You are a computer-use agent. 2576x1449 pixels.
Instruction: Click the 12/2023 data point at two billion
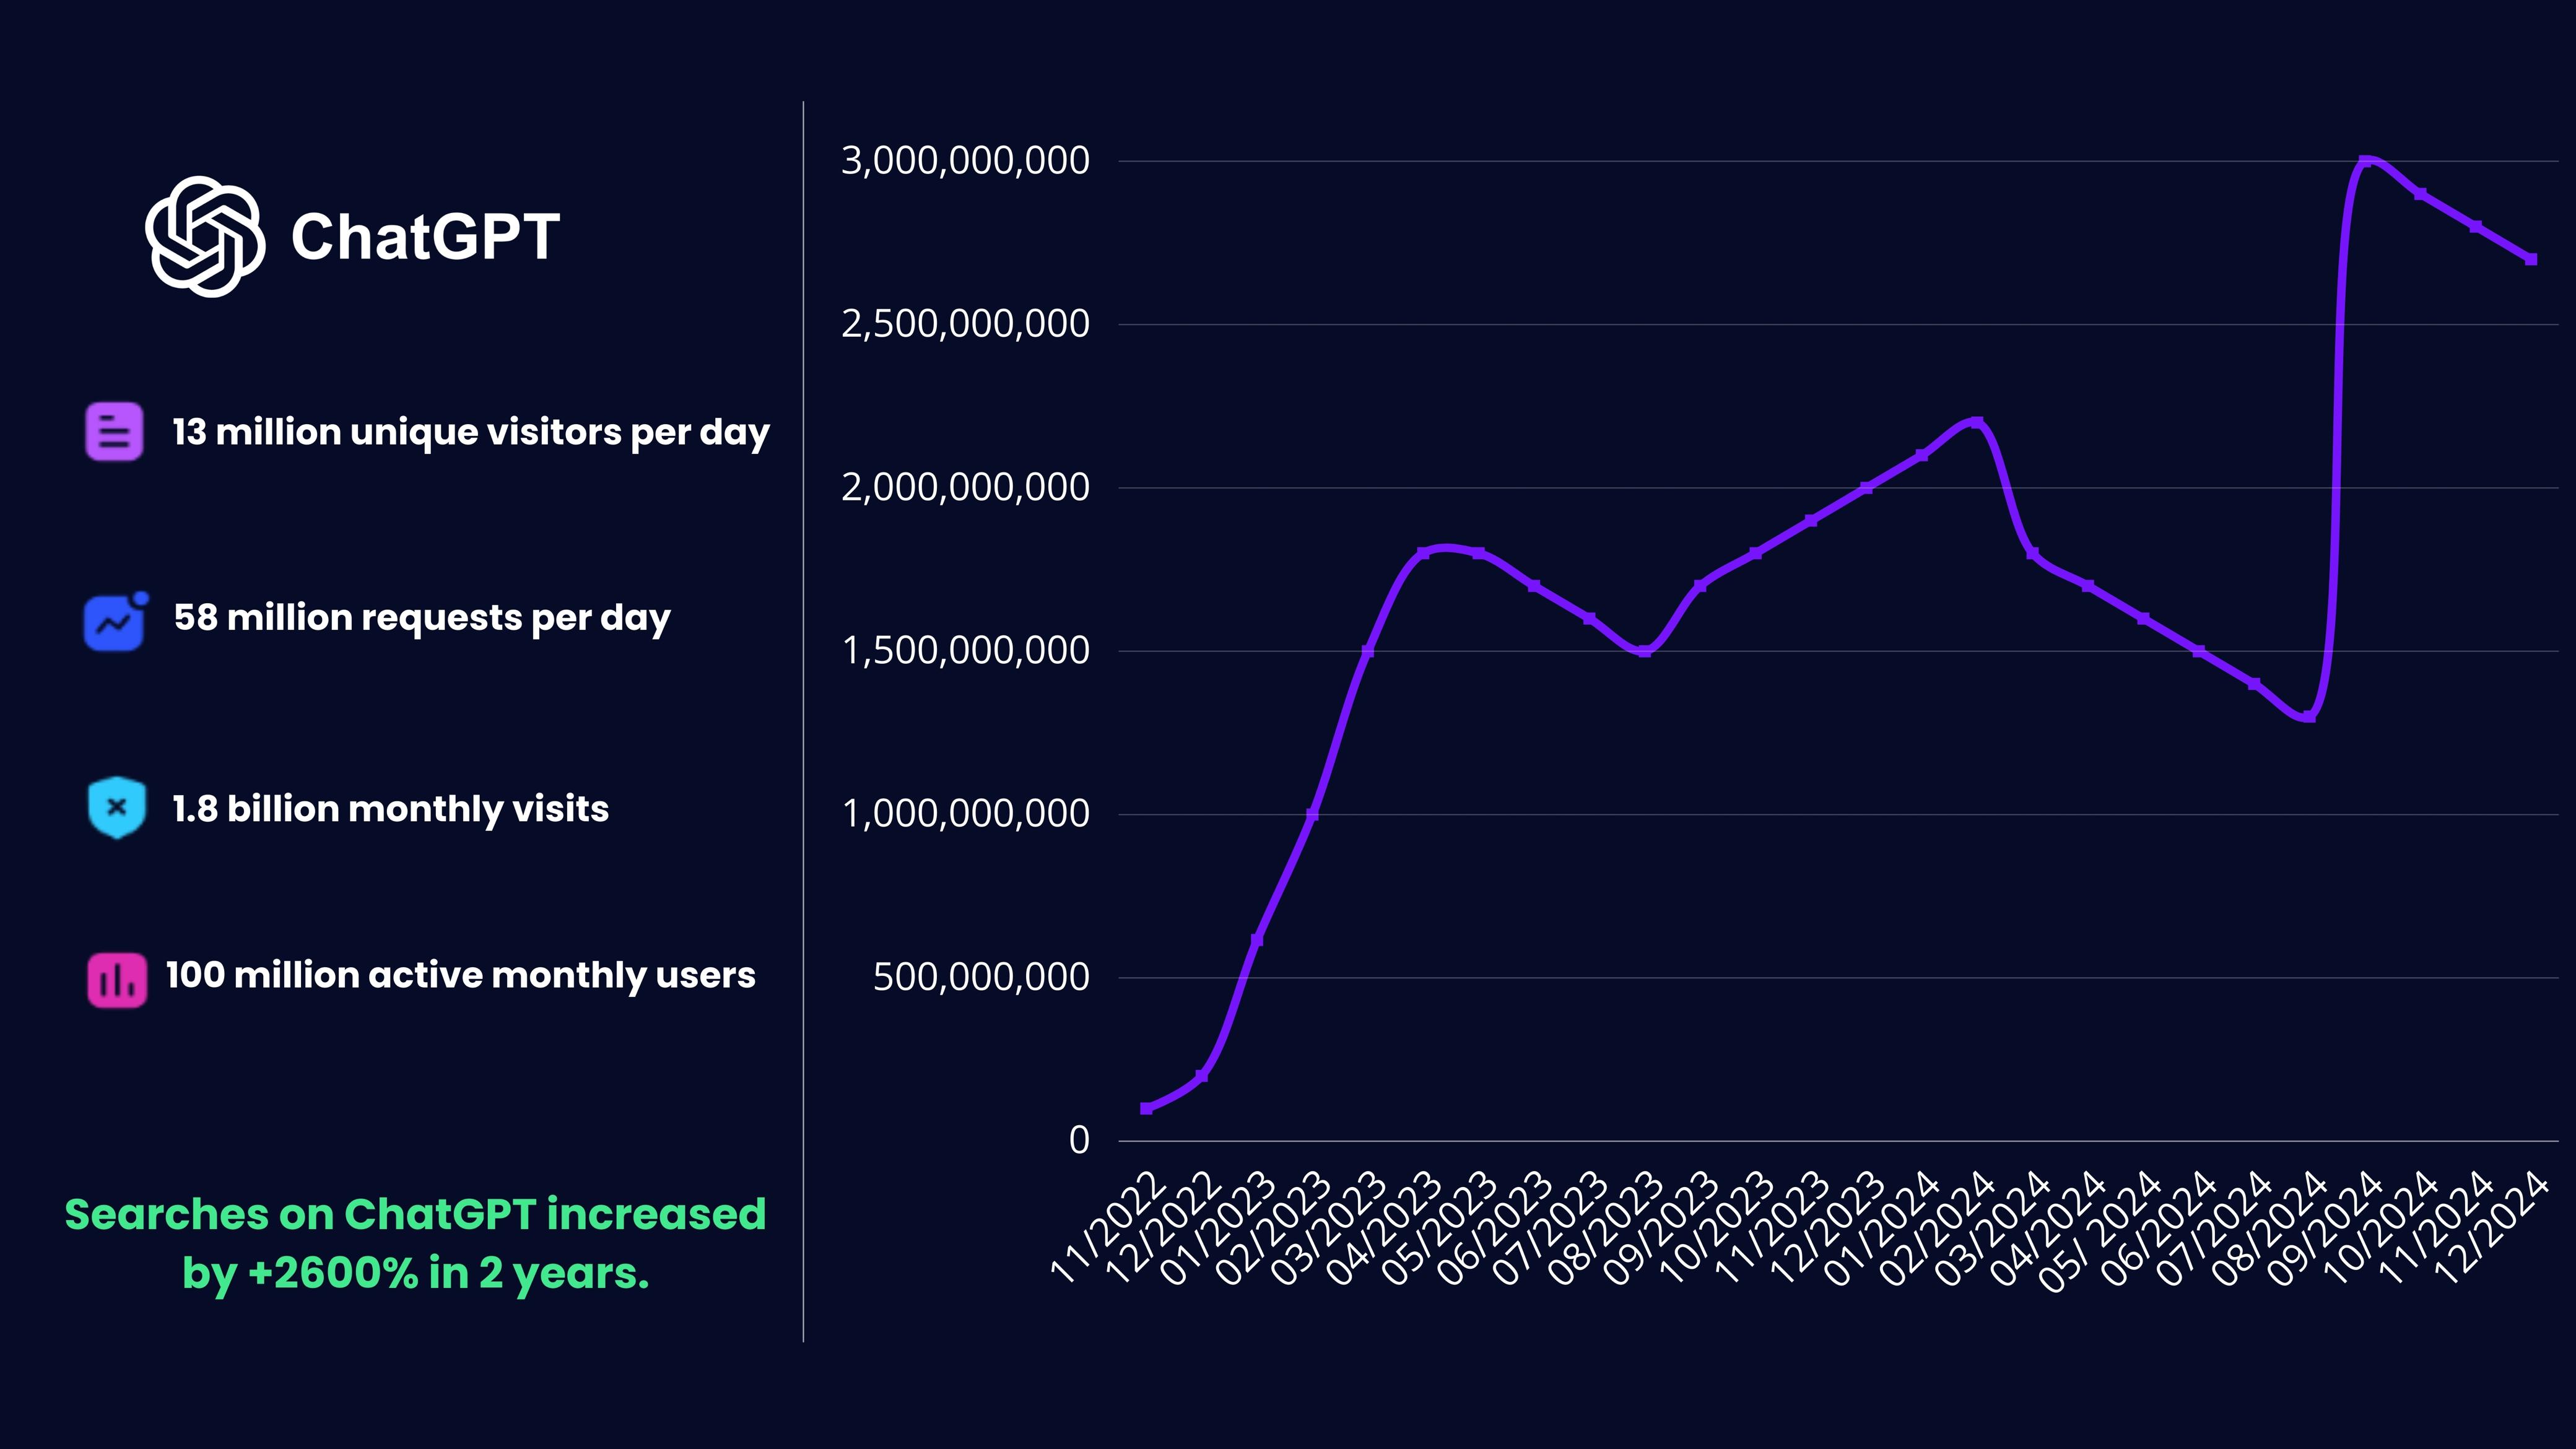1866,488
